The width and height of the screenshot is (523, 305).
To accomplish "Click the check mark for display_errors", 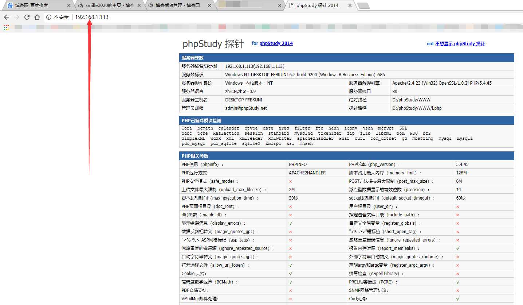I will click(x=291, y=223).
